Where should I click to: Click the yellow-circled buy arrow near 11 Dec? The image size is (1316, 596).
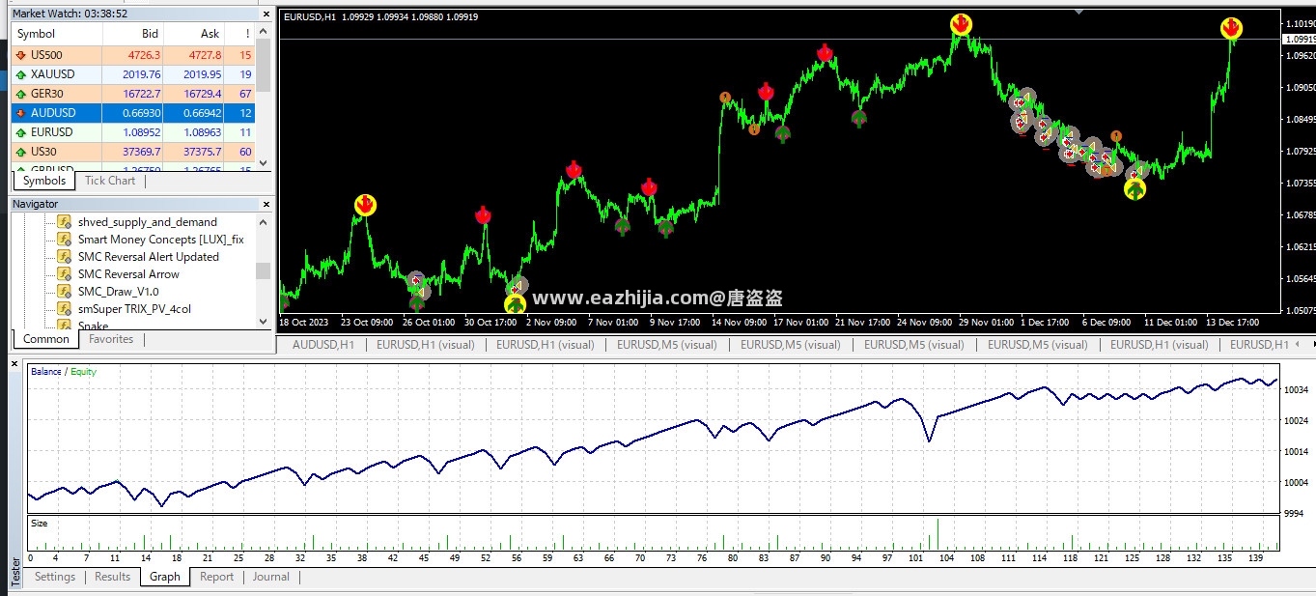click(x=1134, y=189)
